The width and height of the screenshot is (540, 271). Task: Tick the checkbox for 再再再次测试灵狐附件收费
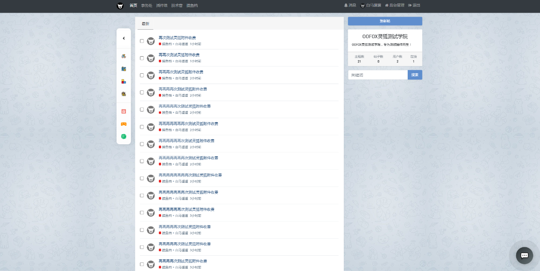(x=142, y=75)
